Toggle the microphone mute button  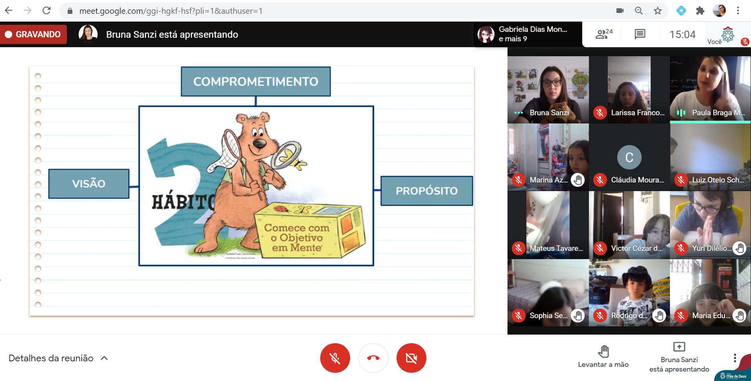click(x=335, y=358)
